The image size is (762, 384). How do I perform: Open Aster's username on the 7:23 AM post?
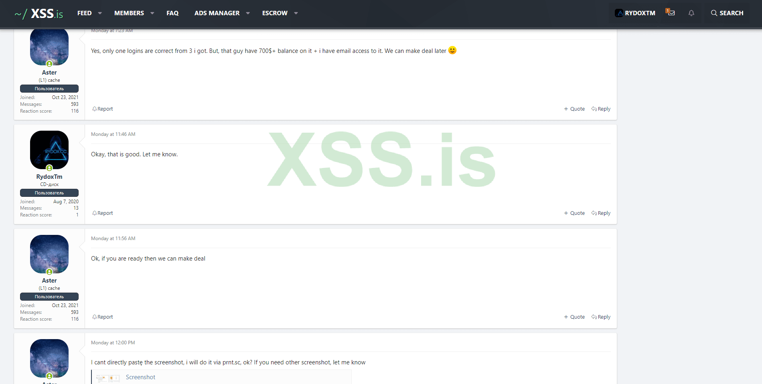tap(49, 73)
